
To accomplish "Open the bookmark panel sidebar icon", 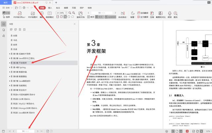I will click(4, 24).
